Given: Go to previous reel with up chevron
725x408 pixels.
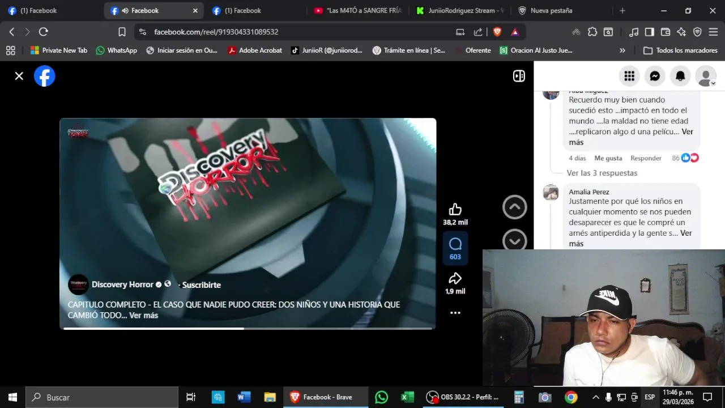Looking at the screenshot, I should pos(515,207).
